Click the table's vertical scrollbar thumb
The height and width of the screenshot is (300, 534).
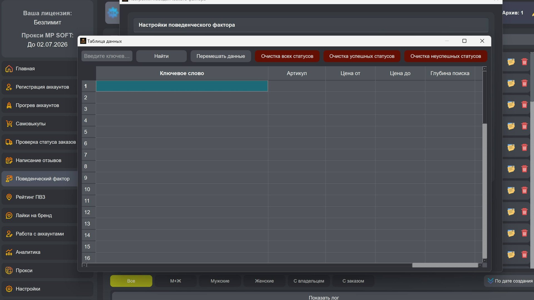point(484,97)
